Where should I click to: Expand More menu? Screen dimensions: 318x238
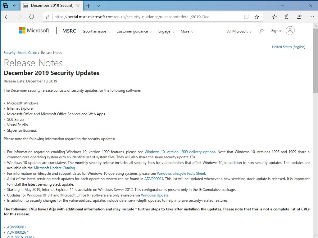187,31
